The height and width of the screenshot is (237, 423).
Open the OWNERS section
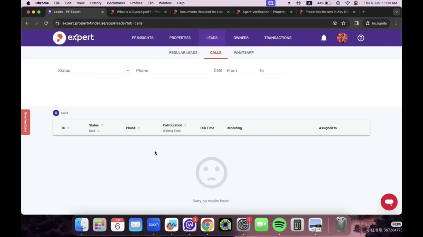click(241, 38)
